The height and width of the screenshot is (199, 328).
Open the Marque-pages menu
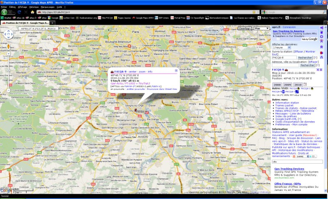point(48,7)
